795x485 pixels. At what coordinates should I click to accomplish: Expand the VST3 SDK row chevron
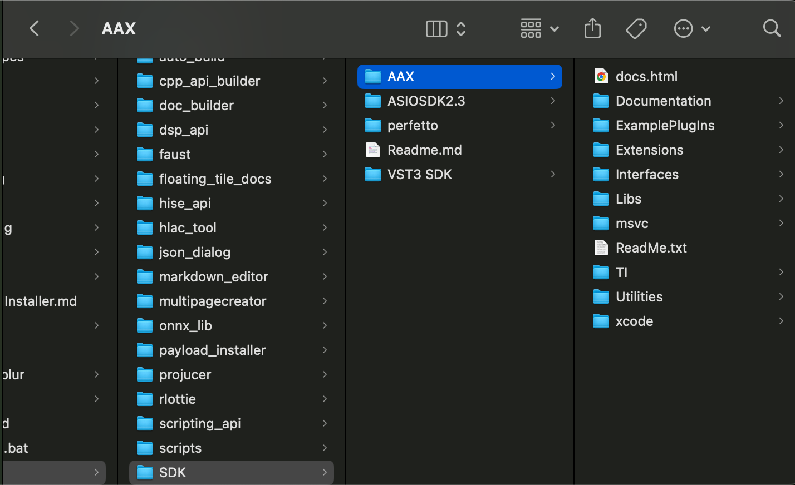tap(553, 175)
